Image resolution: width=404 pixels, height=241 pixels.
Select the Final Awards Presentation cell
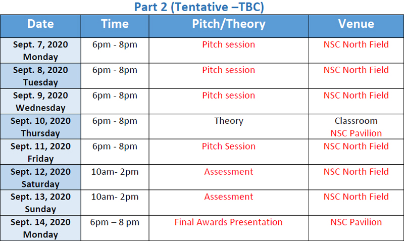click(x=228, y=222)
